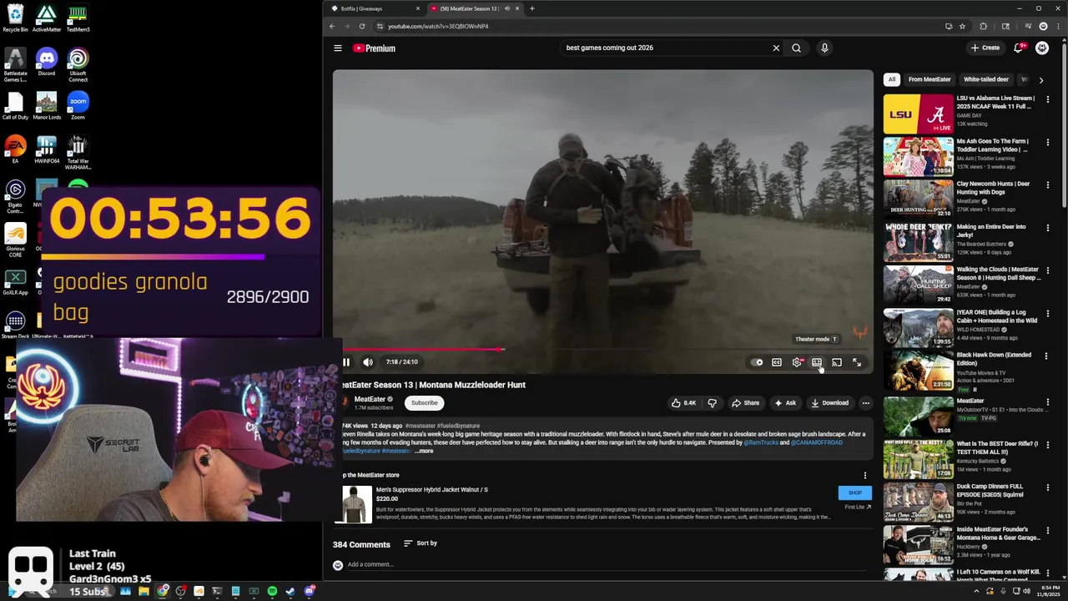This screenshot has height=601, width=1068.
Task: Open options for Walking the Clouds video
Action: click(x=1048, y=270)
